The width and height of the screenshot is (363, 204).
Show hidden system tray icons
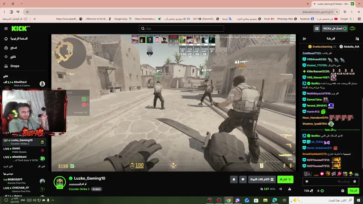(52, 200)
